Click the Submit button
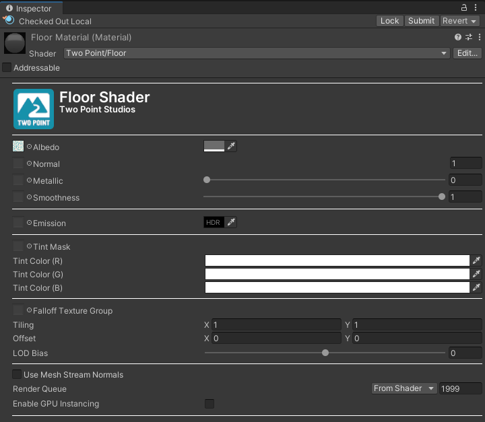The height and width of the screenshot is (422, 485). click(422, 21)
